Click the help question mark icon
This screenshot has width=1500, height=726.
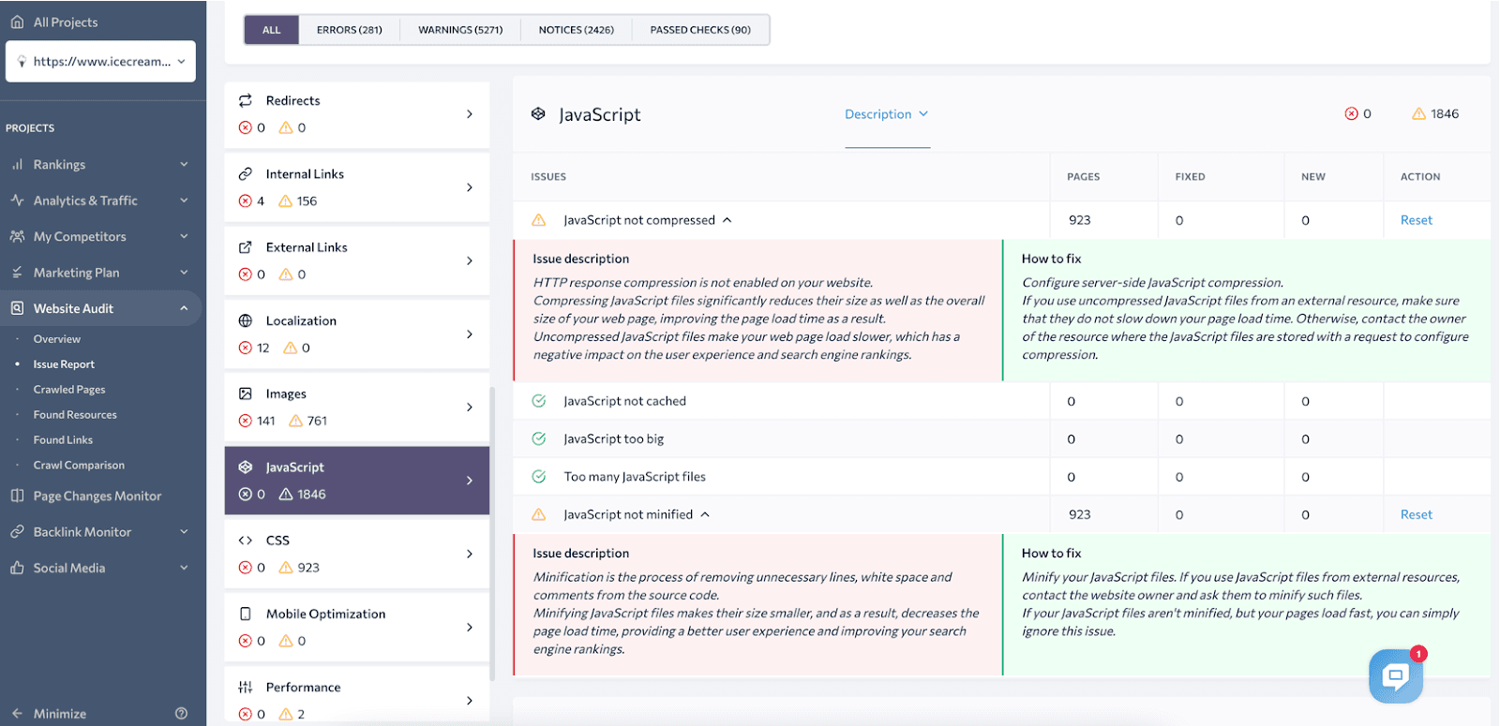(181, 713)
